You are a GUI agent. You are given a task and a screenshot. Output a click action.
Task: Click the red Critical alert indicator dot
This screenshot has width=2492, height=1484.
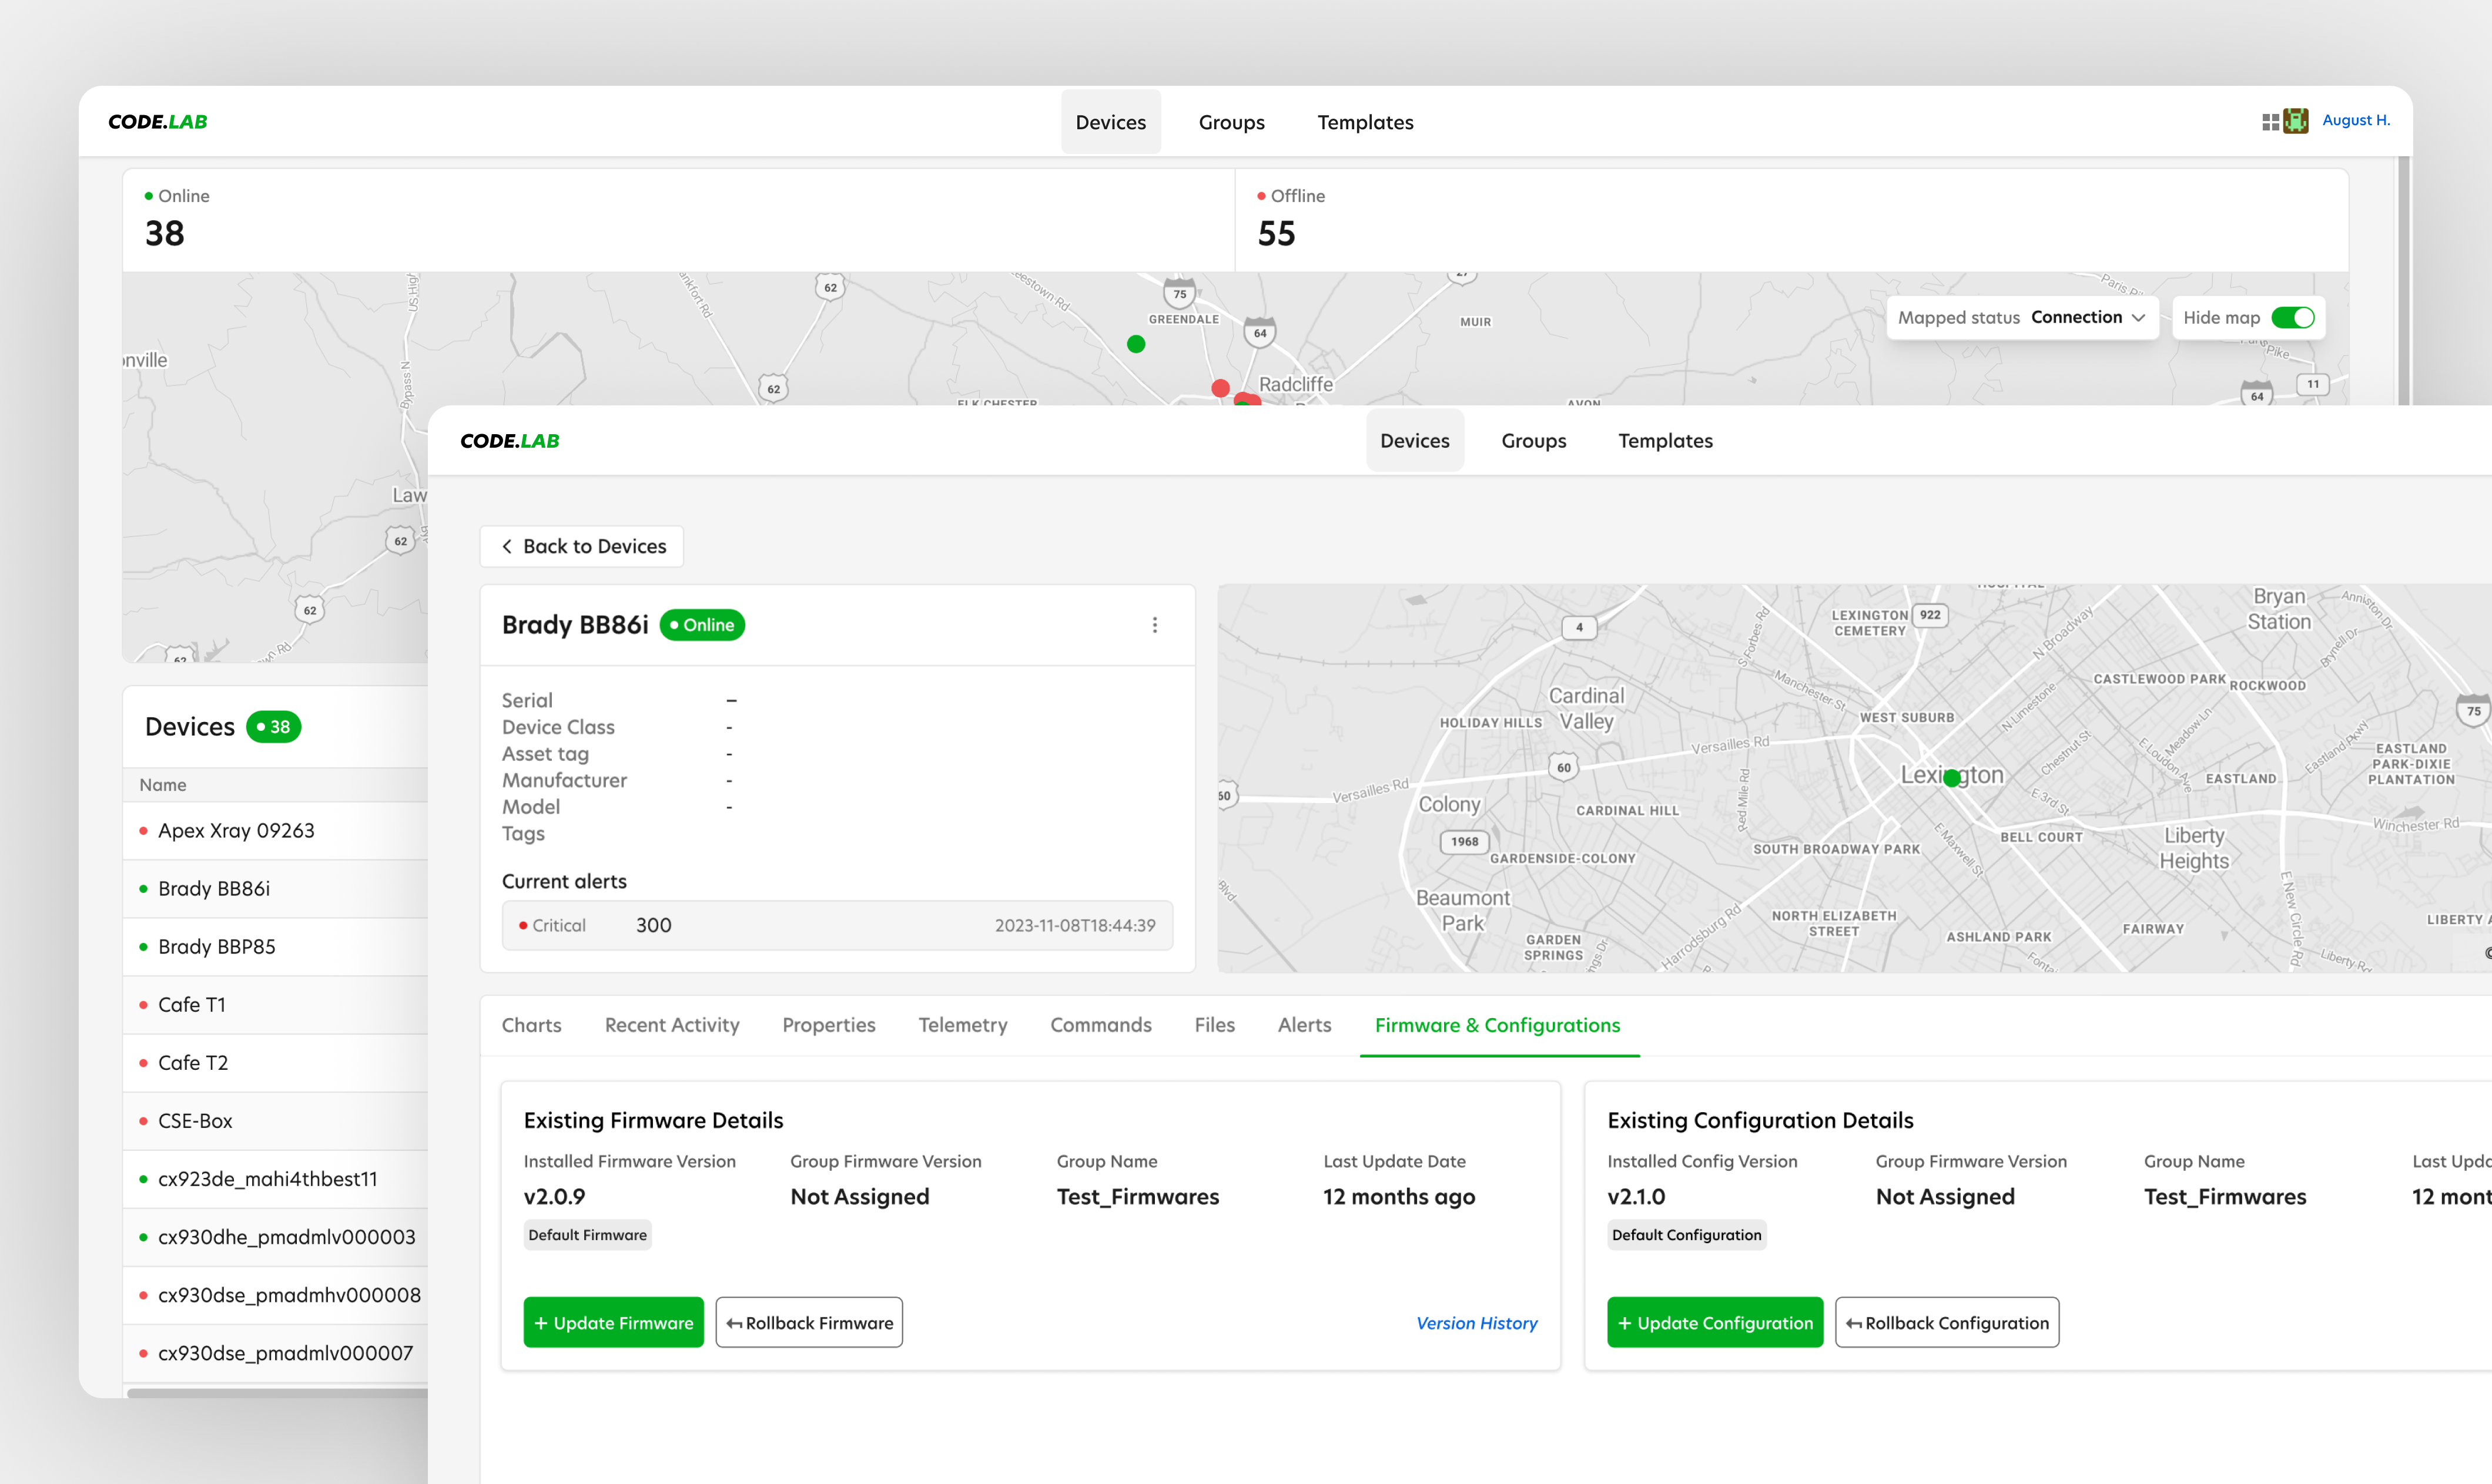pyautogui.click(x=523, y=925)
